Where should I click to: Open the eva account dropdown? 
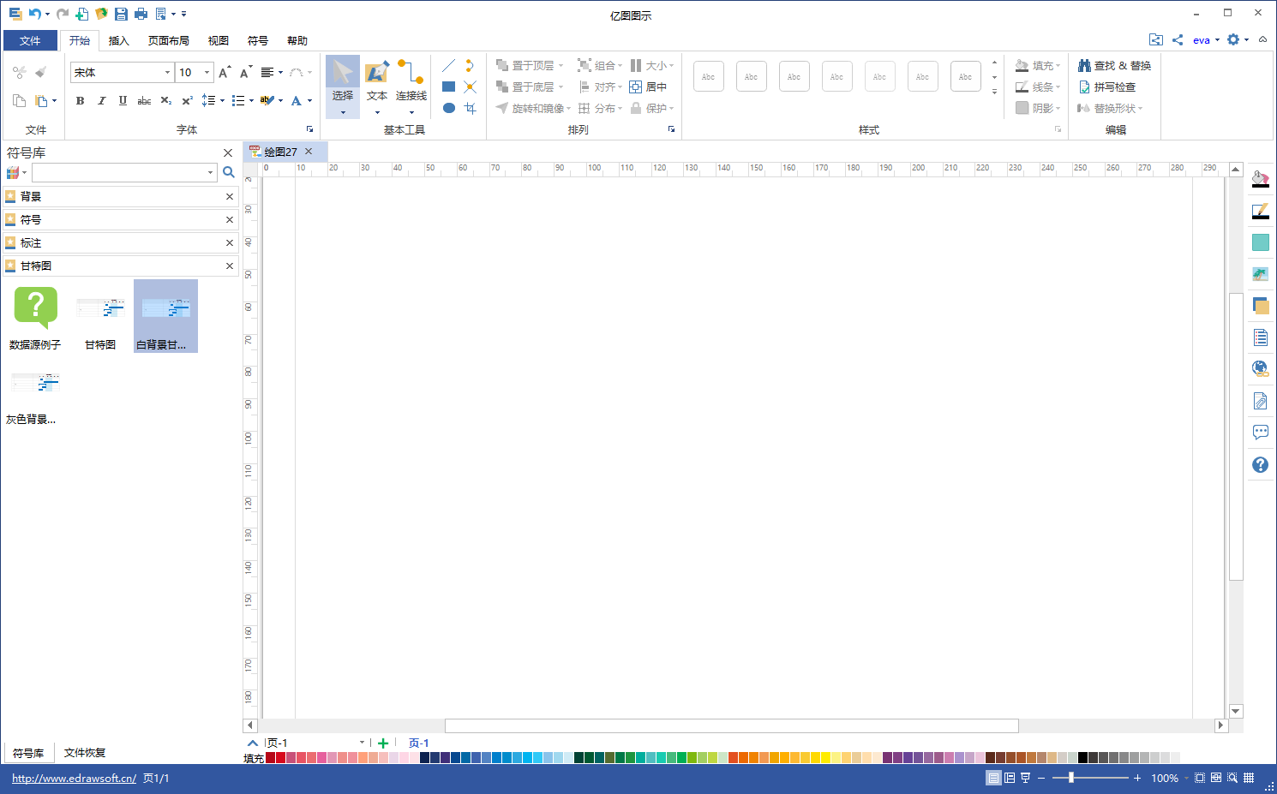click(1217, 39)
